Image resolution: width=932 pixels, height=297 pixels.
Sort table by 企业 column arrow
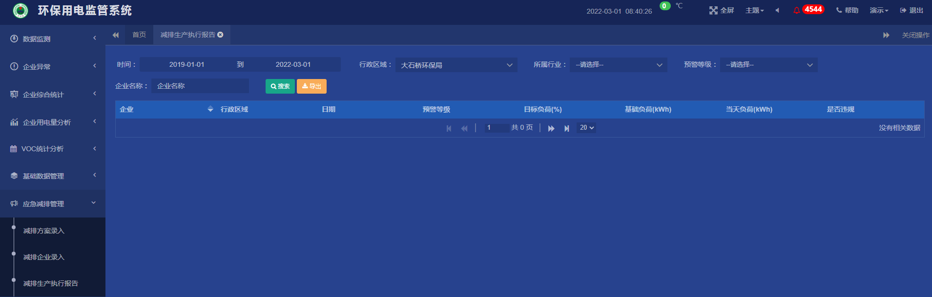210,109
